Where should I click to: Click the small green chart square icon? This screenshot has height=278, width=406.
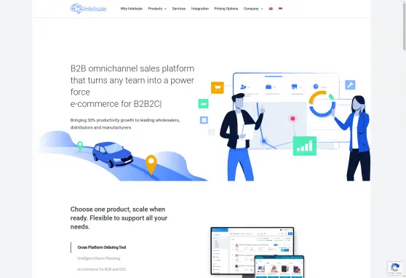tap(204, 103)
